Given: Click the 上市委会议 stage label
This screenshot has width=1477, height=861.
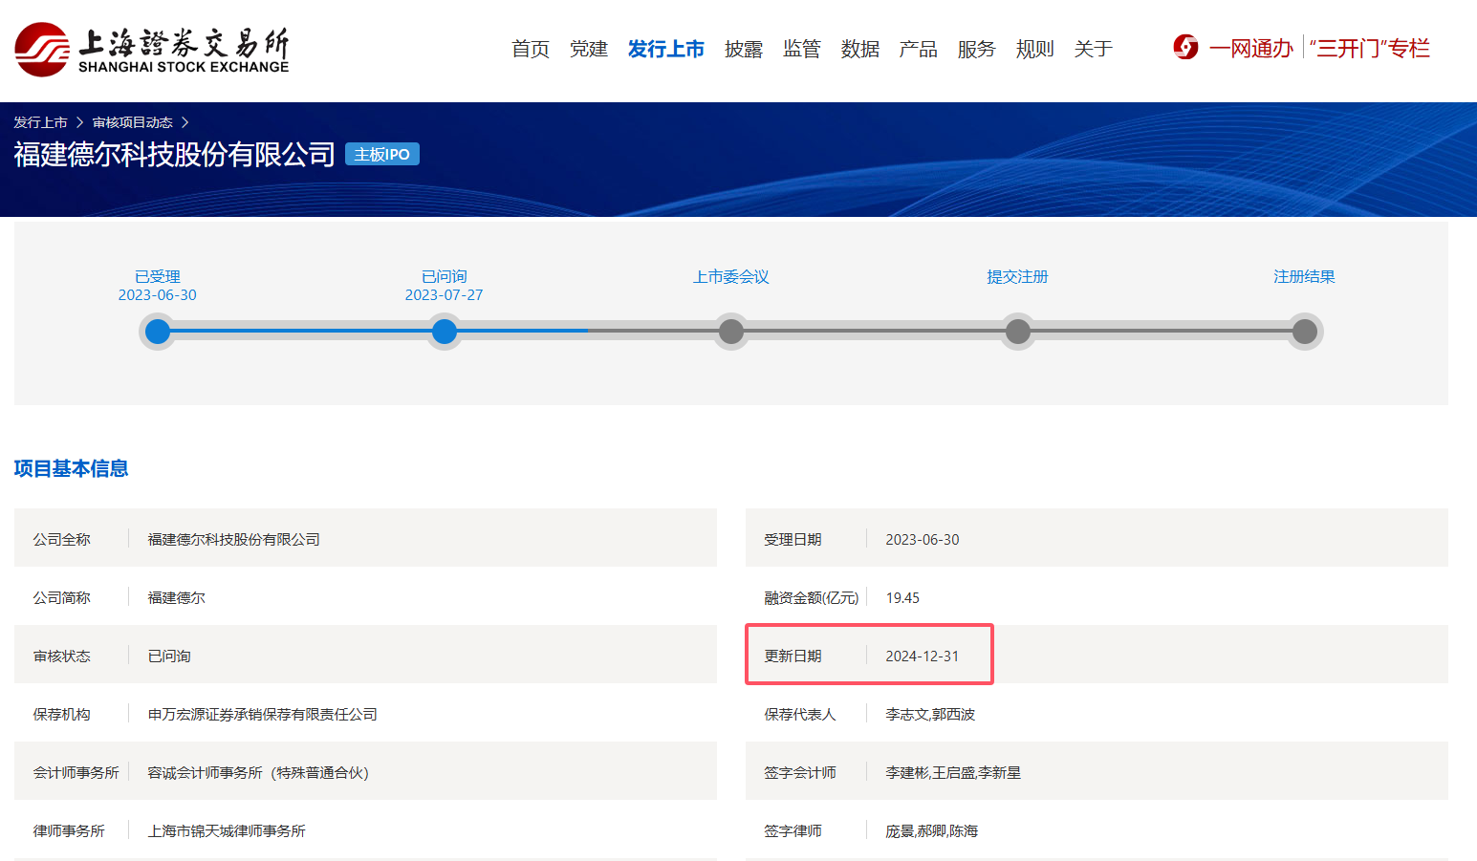Looking at the screenshot, I should coord(731,276).
